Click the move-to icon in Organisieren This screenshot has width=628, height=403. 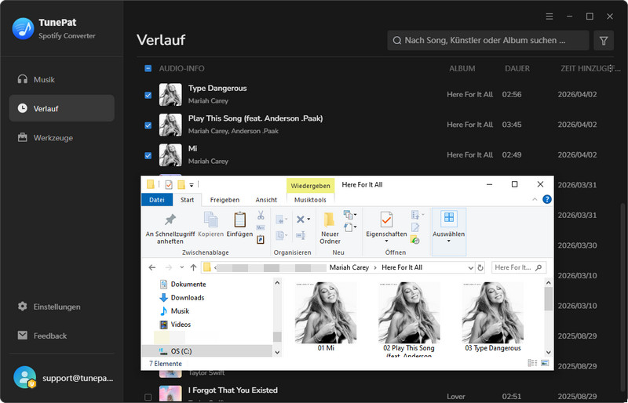click(x=281, y=220)
